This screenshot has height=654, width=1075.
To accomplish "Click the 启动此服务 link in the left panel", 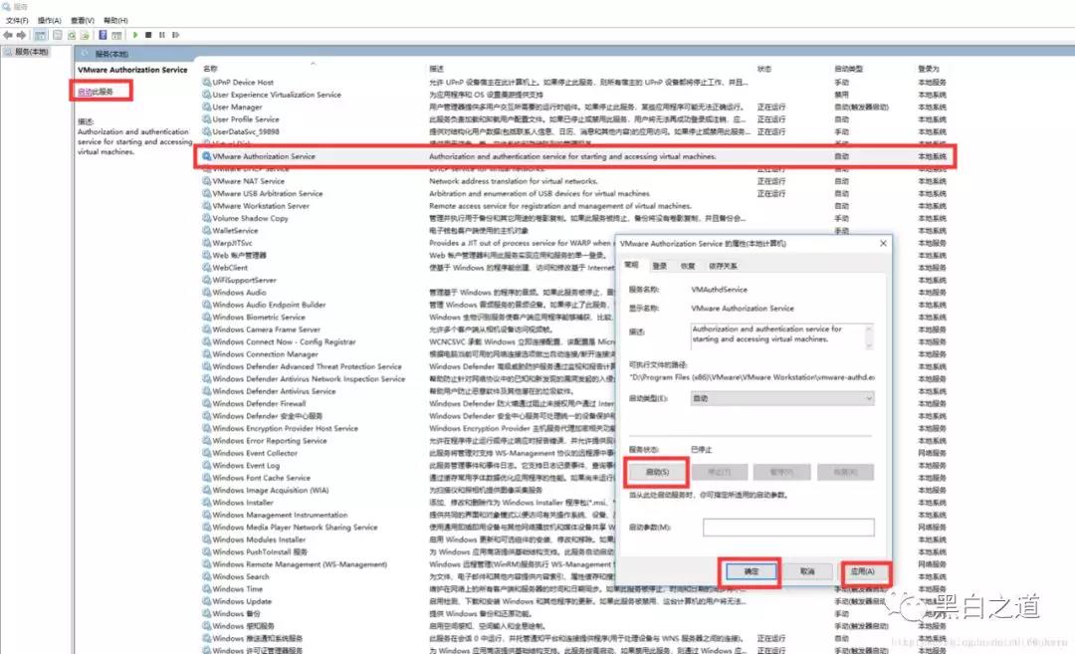I will coord(96,92).
